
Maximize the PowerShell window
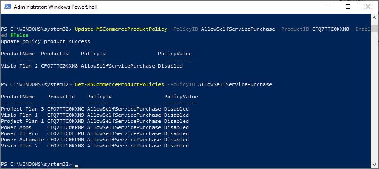click(x=348, y=7)
